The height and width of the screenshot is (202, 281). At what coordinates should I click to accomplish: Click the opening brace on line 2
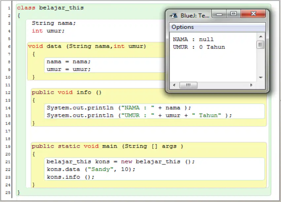pos(18,16)
